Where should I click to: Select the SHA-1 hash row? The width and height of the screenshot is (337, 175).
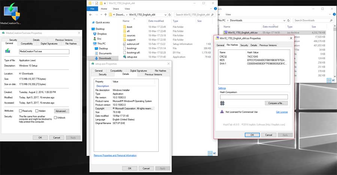[254, 64]
